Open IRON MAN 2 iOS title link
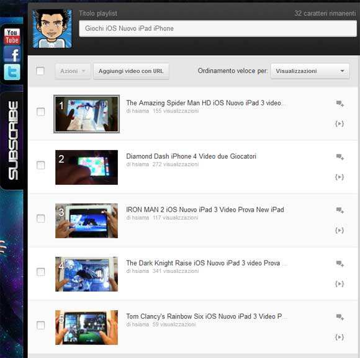This screenshot has height=358, width=360. point(205,210)
